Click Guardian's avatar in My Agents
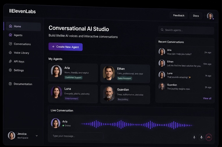The height and width of the screenshot is (147, 222). [109, 94]
